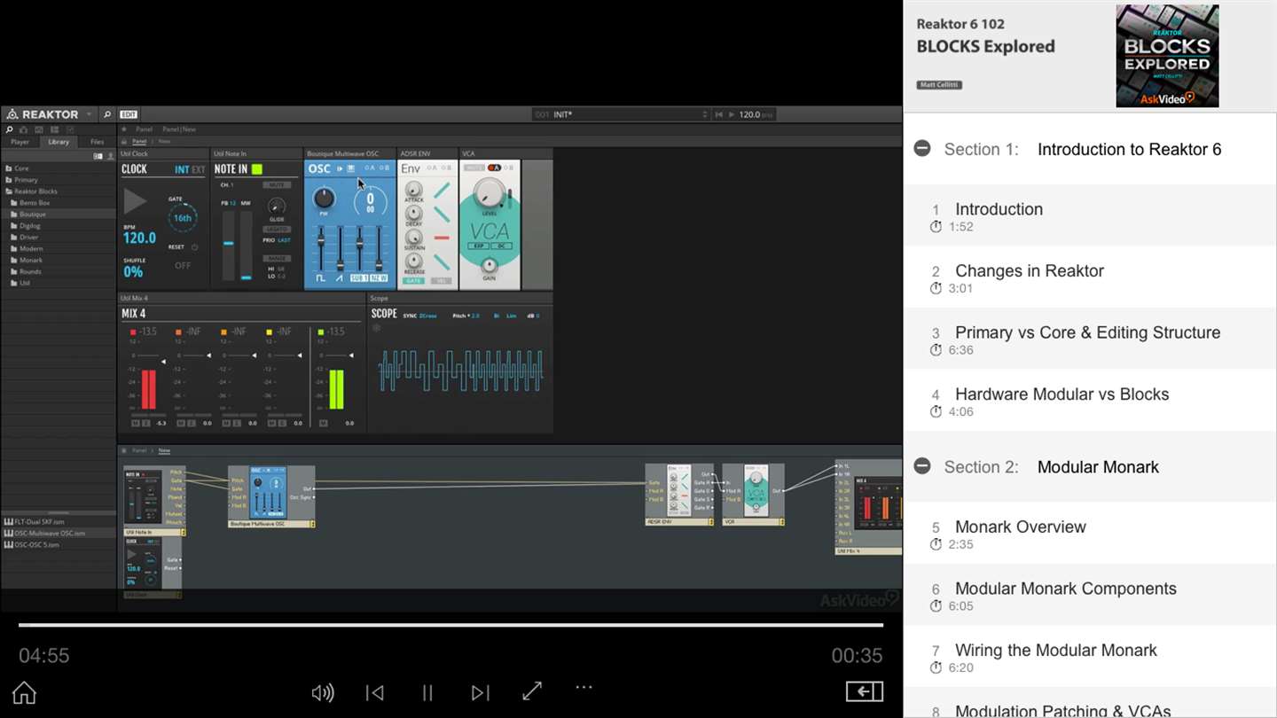Switch to the Files tab
Image resolution: width=1277 pixels, height=718 pixels.
(x=97, y=142)
